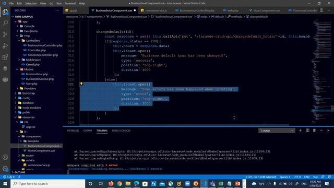Image resolution: width=334 pixels, height=188 pixels.
Task: Switch to the app.js editor tab
Action: [x=73, y=10]
